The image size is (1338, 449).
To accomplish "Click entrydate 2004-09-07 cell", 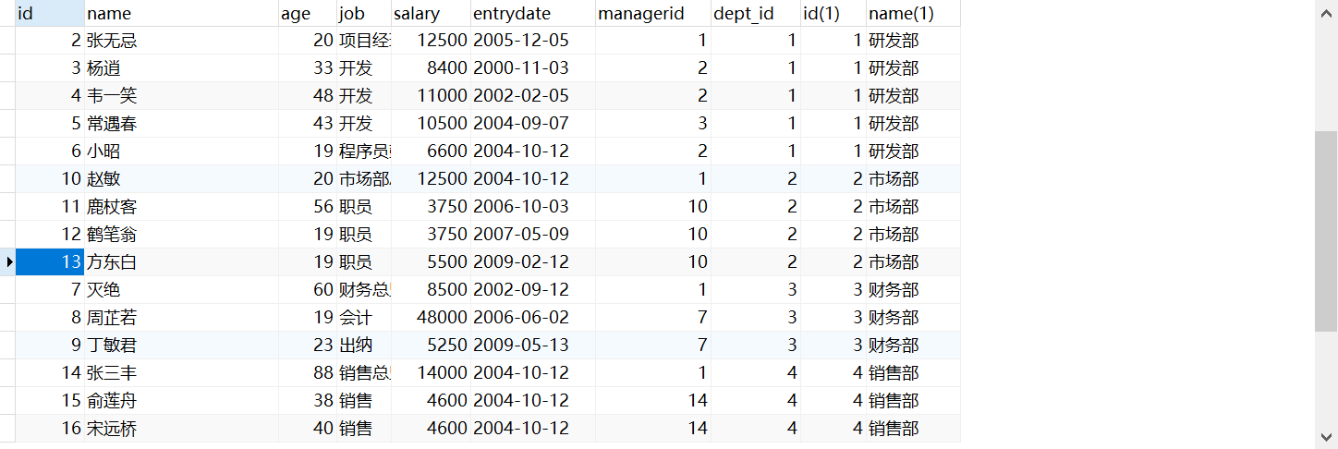I will 532,124.
